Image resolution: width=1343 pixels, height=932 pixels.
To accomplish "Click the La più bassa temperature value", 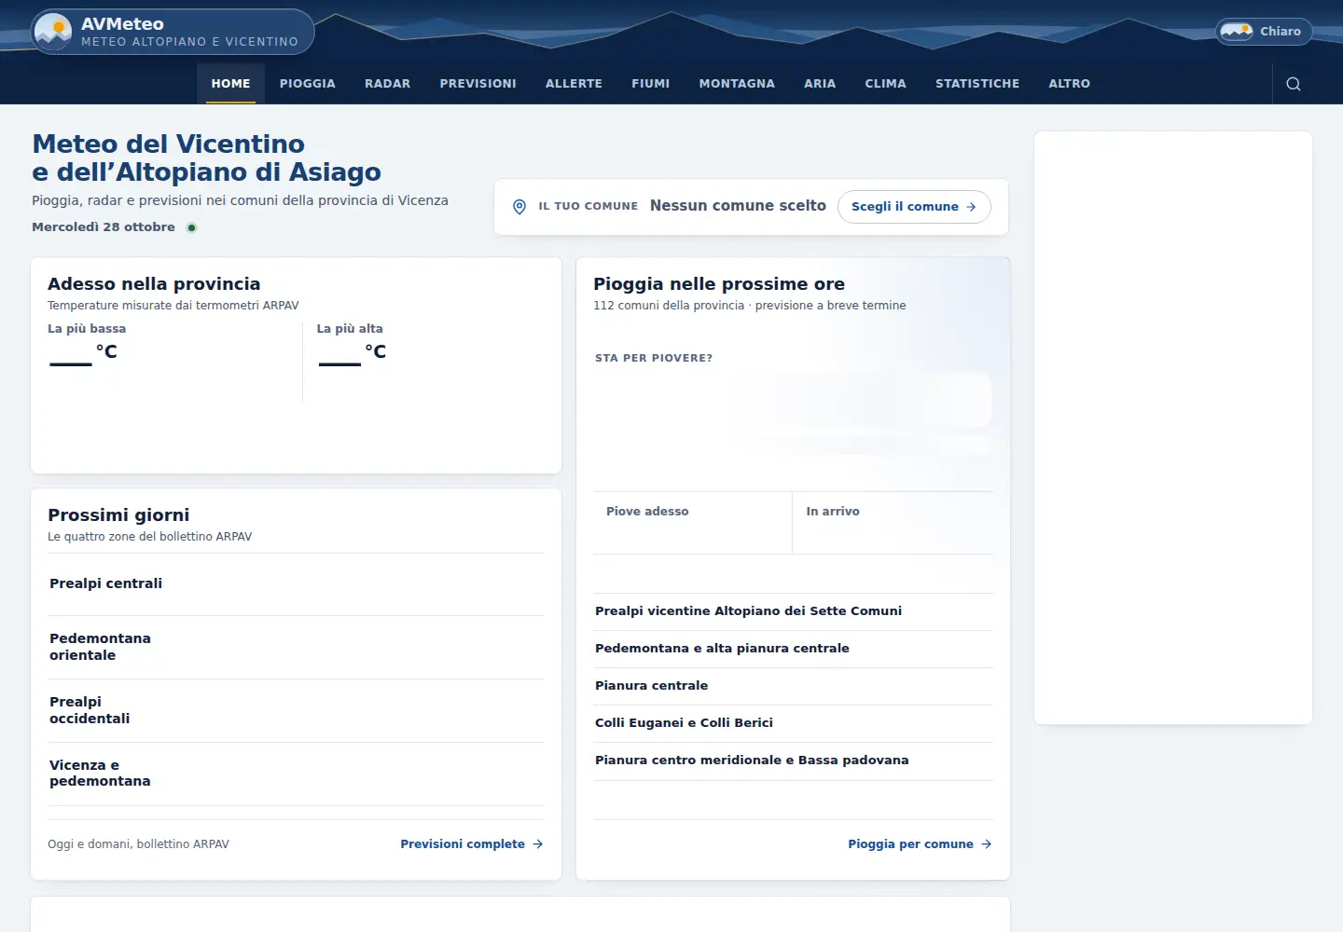I will click(x=83, y=353).
